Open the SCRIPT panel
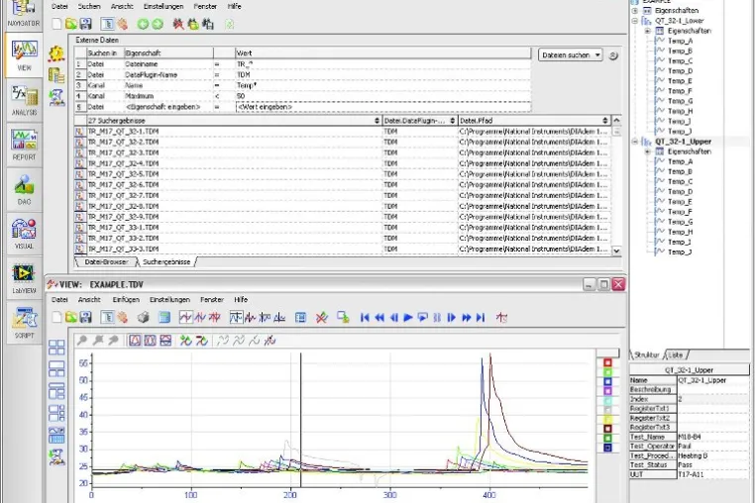This screenshot has width=755, height=503. point(24,323)
